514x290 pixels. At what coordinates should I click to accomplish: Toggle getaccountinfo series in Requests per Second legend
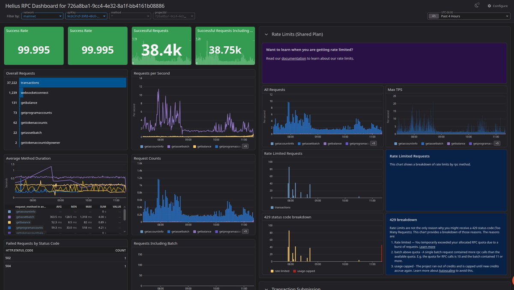coord(152,146)
